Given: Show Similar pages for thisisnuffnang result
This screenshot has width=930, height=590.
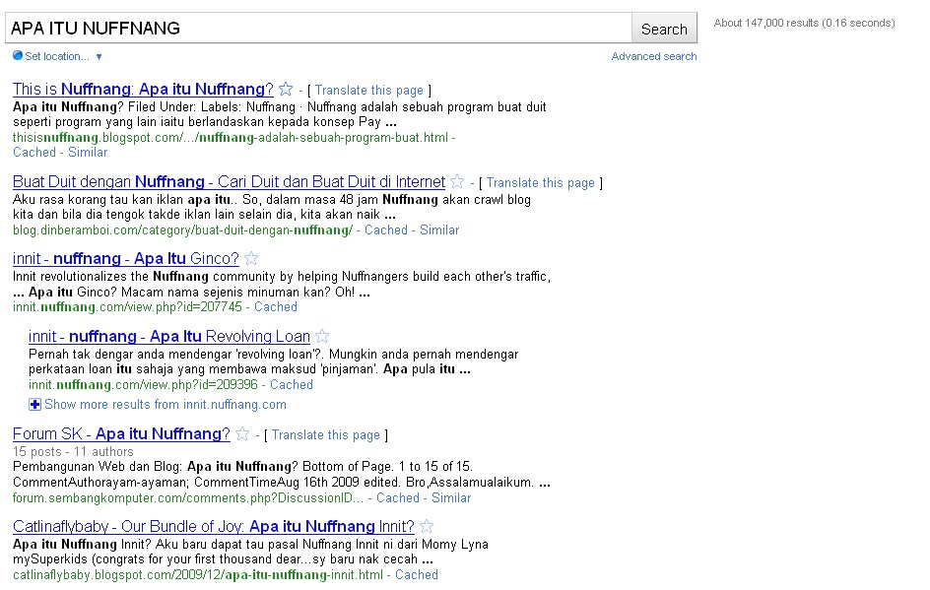Looking at the screenshot, I should point(88,153).
